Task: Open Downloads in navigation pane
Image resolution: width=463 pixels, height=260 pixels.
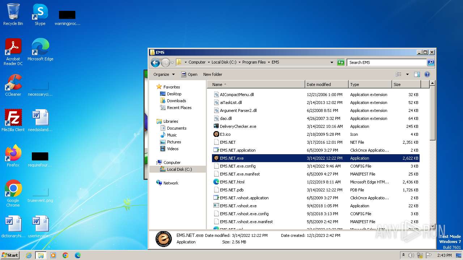Action: [x=176, y=101]
